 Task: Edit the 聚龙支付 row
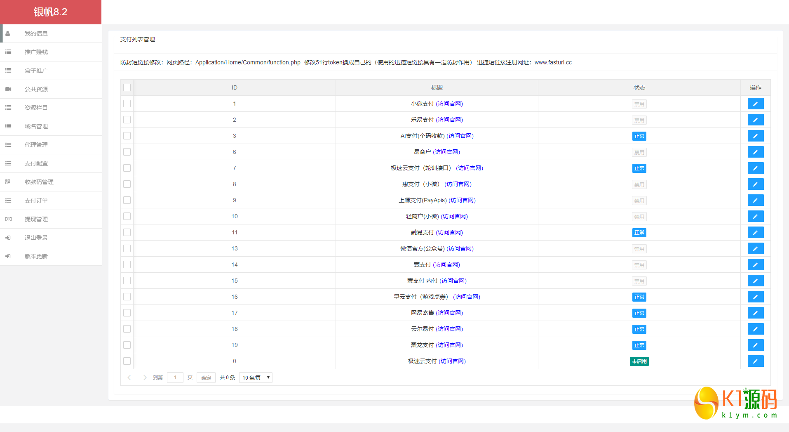click(x=755, y=345)
